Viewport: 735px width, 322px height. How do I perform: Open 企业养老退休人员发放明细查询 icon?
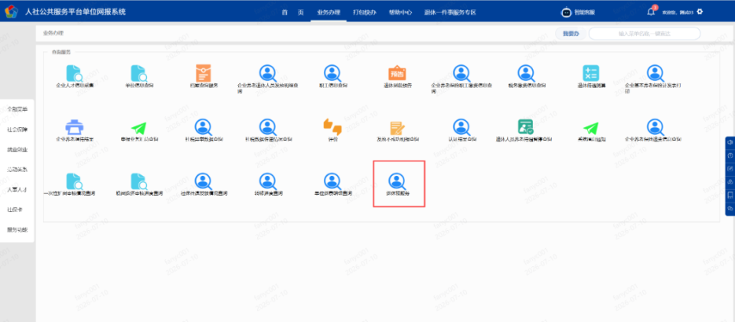point(268,73)
